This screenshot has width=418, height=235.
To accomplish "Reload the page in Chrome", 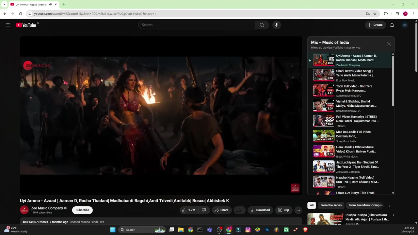I will 20,14.
